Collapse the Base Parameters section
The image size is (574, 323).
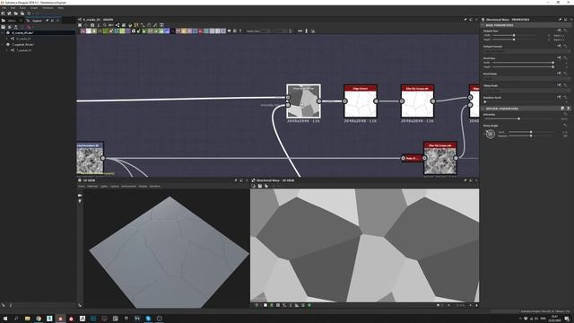tap(483, 25)
